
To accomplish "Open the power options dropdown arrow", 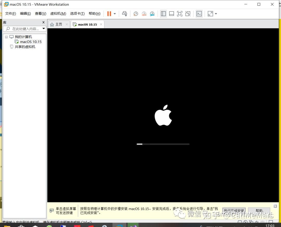I will click(115, 14).
